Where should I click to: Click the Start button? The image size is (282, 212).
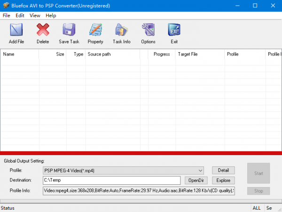(258, 173)
